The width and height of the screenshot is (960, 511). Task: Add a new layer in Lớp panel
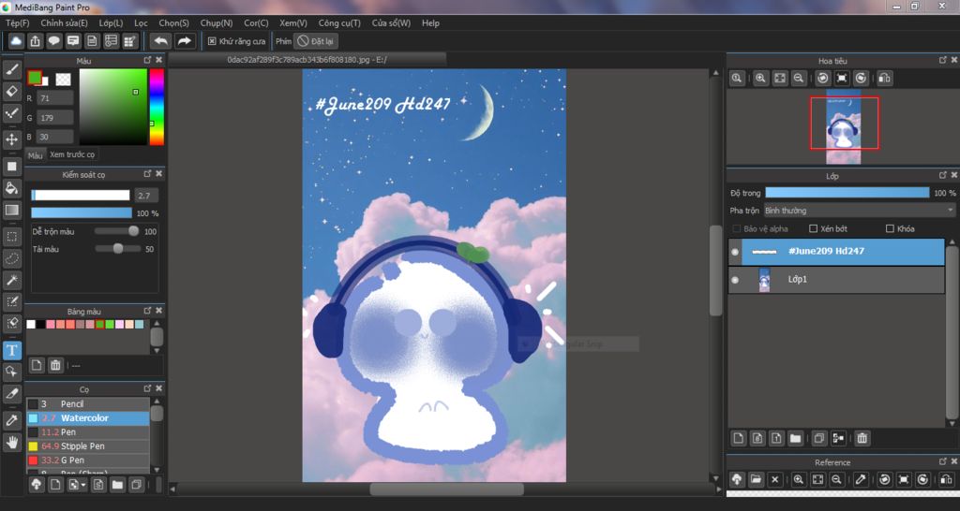739,438
